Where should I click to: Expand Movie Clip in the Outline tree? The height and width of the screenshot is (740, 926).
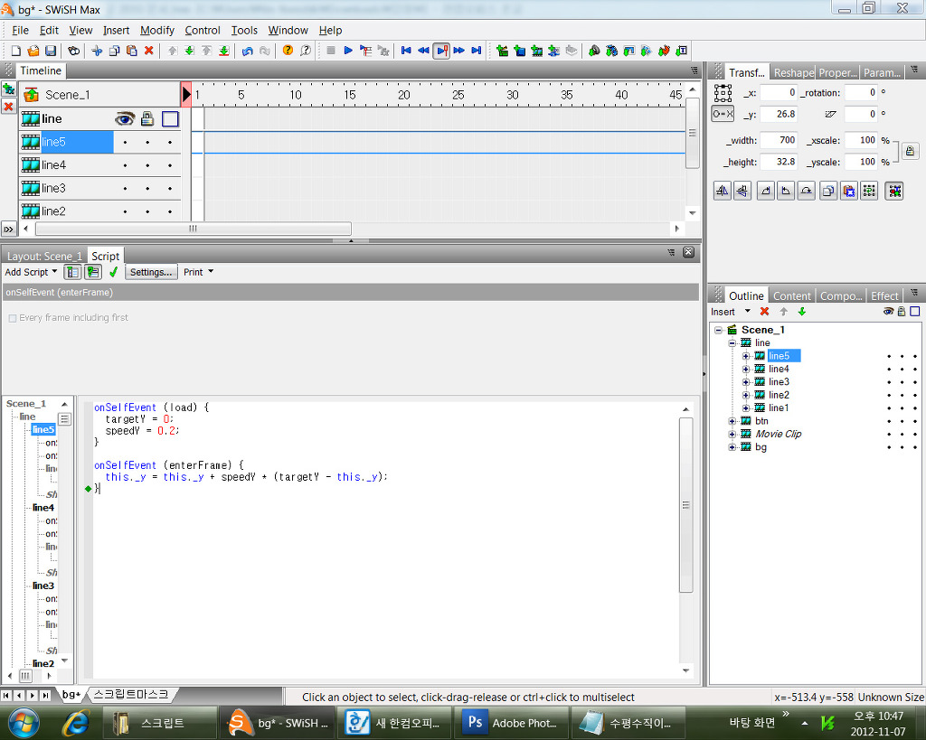pyautogui.click(x=732, y=434)
